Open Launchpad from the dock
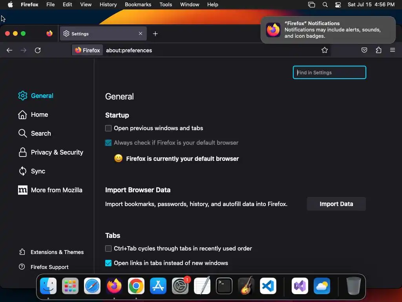This screenshot has width=402, height=302. pyautogui.click(x=70, y=286)
